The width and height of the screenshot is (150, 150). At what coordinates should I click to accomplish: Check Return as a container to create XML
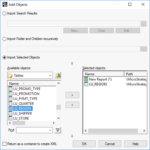point(4,144)
